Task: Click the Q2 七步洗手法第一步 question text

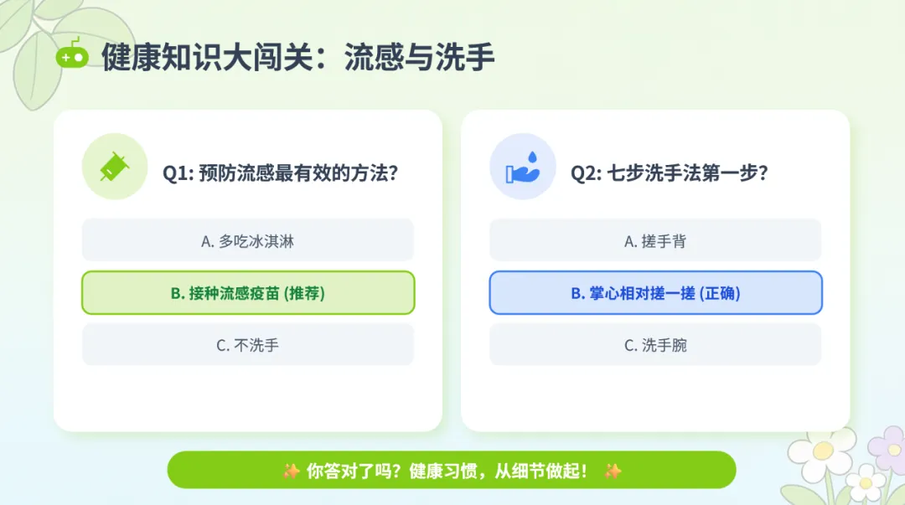Action: click(669, 173)
